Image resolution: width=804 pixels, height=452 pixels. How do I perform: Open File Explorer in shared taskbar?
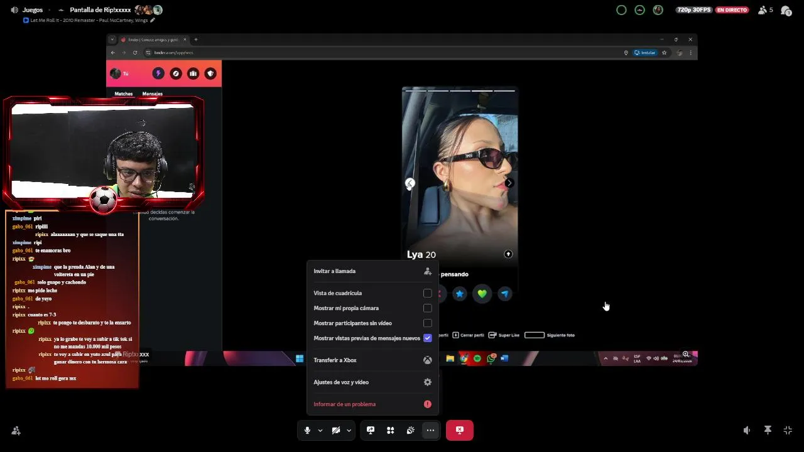(450, 359)
